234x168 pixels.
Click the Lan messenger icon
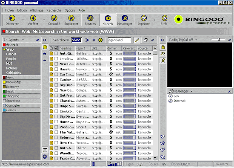coord(171,96)
